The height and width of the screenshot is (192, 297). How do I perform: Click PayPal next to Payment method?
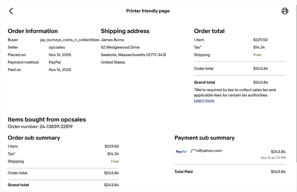pyautogui.click(x=55, y=62)
